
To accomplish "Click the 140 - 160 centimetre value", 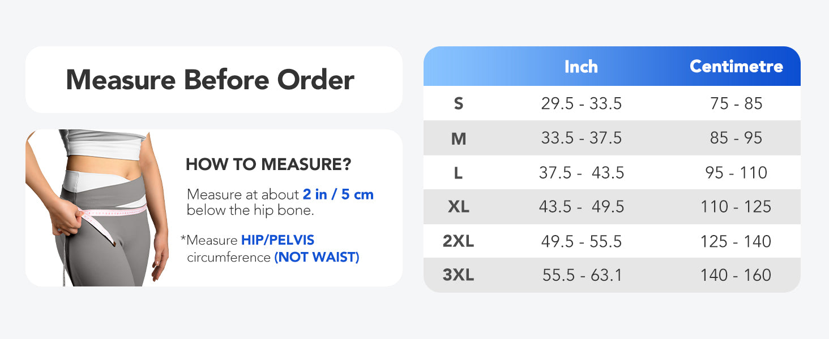I will click(x=736, y=275).
